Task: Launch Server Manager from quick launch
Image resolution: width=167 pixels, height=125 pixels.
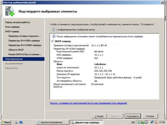Action: tap(16, 122)
